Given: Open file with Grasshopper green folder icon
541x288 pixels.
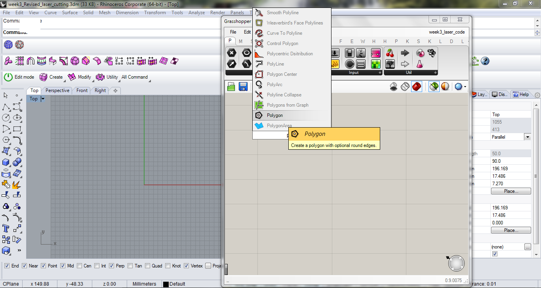Looking at the screenshot, I should (231, 87).
